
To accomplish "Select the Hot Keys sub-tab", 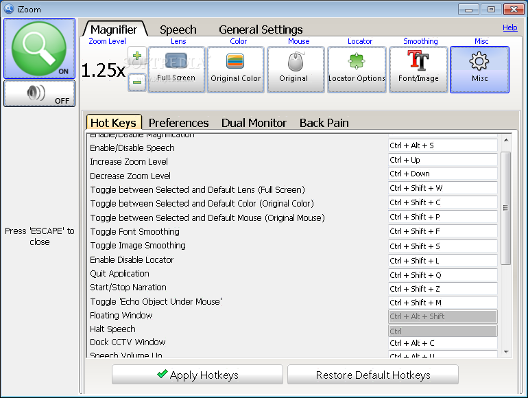I will (x=113, y=123).
